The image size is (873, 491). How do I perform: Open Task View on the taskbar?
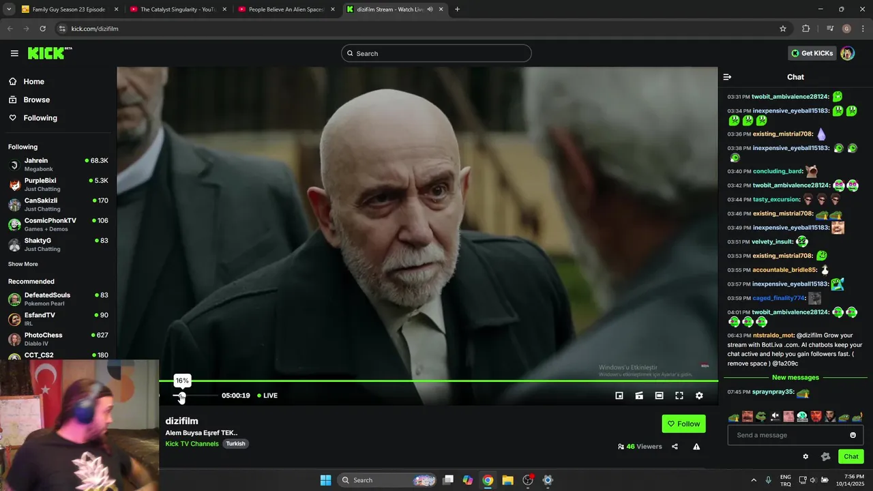(448, 480)
